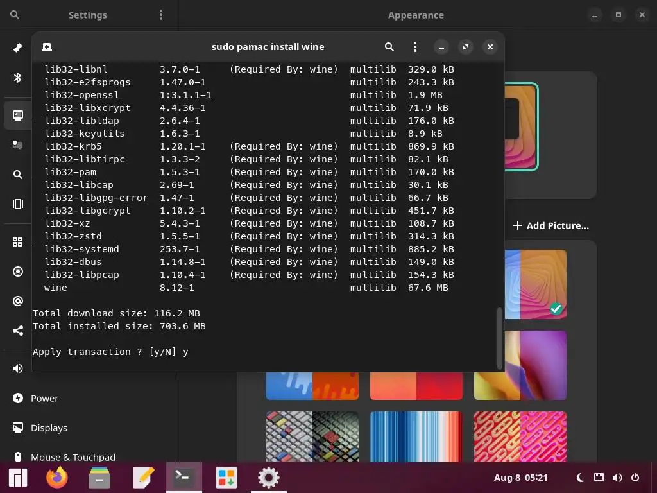Click the 'Total download size: 116.2 MB' line
Viewport: 657px width, 493px height.
116,313
